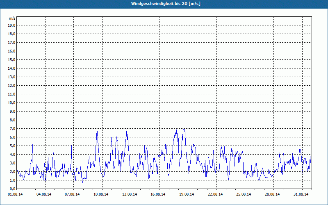Select the 19,0 y-axis label
Viewport: 328px width, 205px height.
[11, 25]
